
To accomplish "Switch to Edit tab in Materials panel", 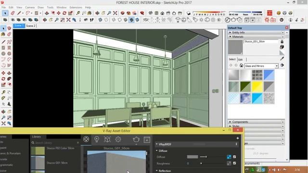I will [241, 60].
